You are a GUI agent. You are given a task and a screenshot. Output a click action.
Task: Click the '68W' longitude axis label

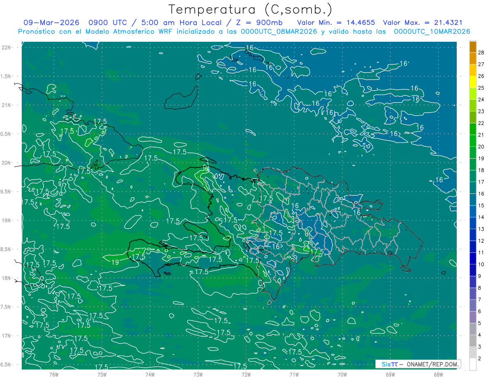click(438, 375)
